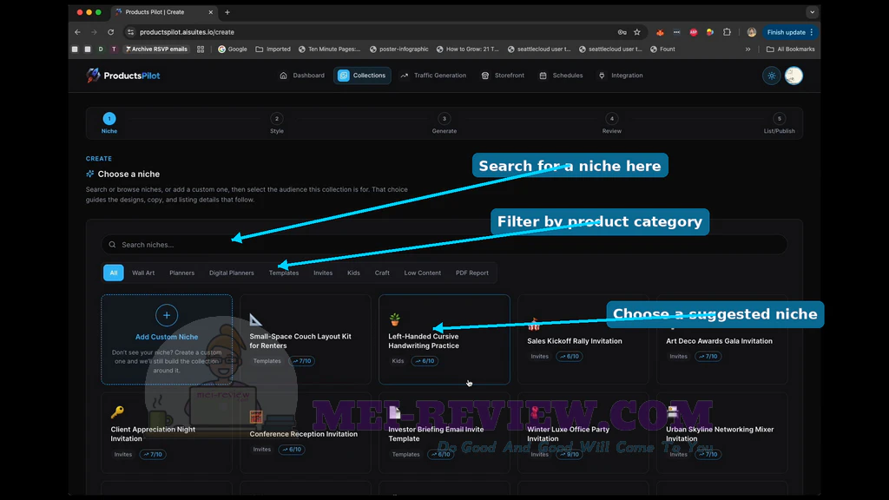Screen dimensions: 889x500
Task: Open the Integration section
Action: [621, 76]
